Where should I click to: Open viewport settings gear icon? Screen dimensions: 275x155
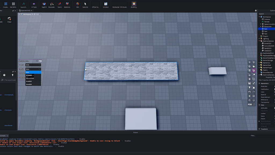click(x=256, y=10)
